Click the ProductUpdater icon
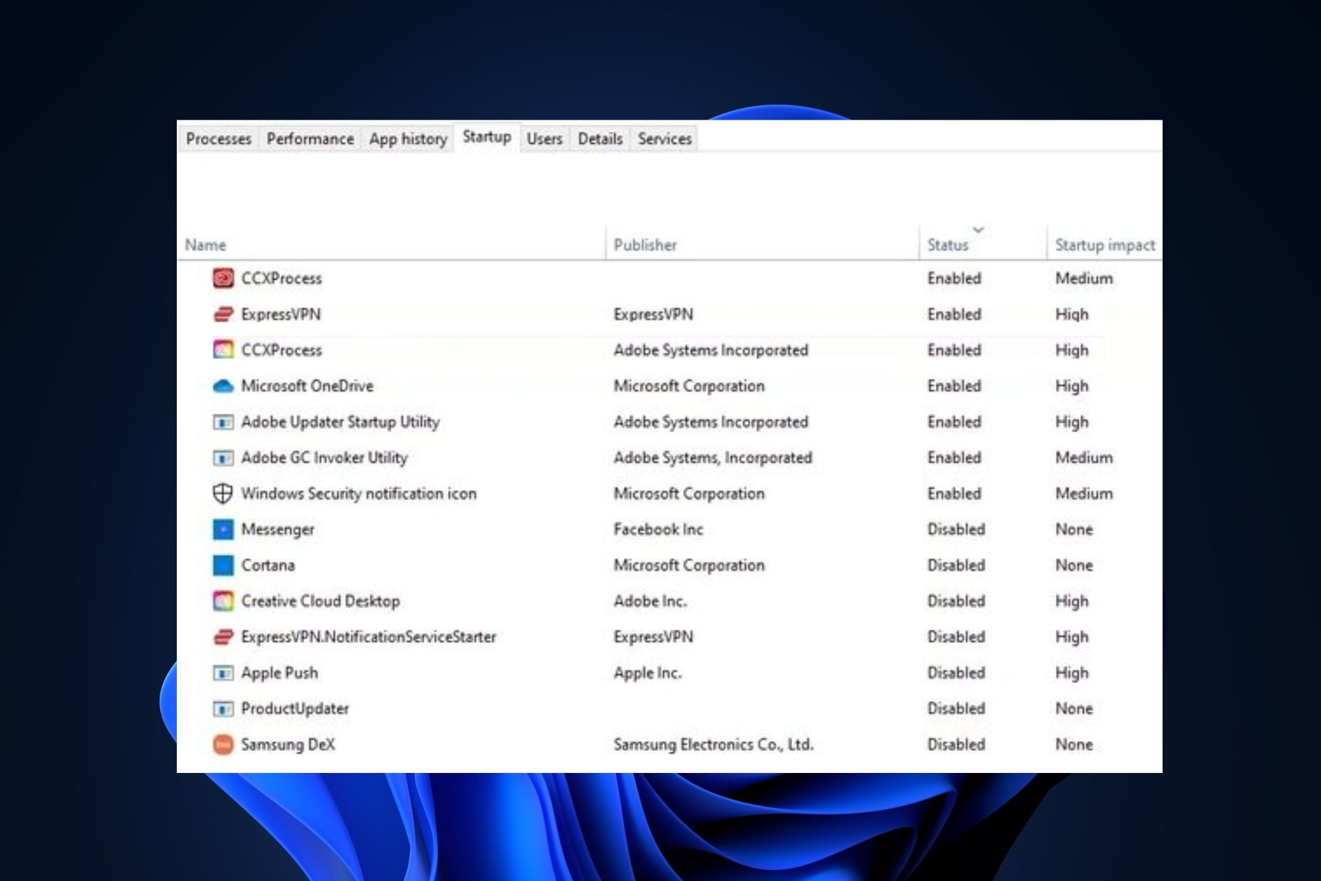The height and width of the screenshot is (881, 1321). click(223, 709)
